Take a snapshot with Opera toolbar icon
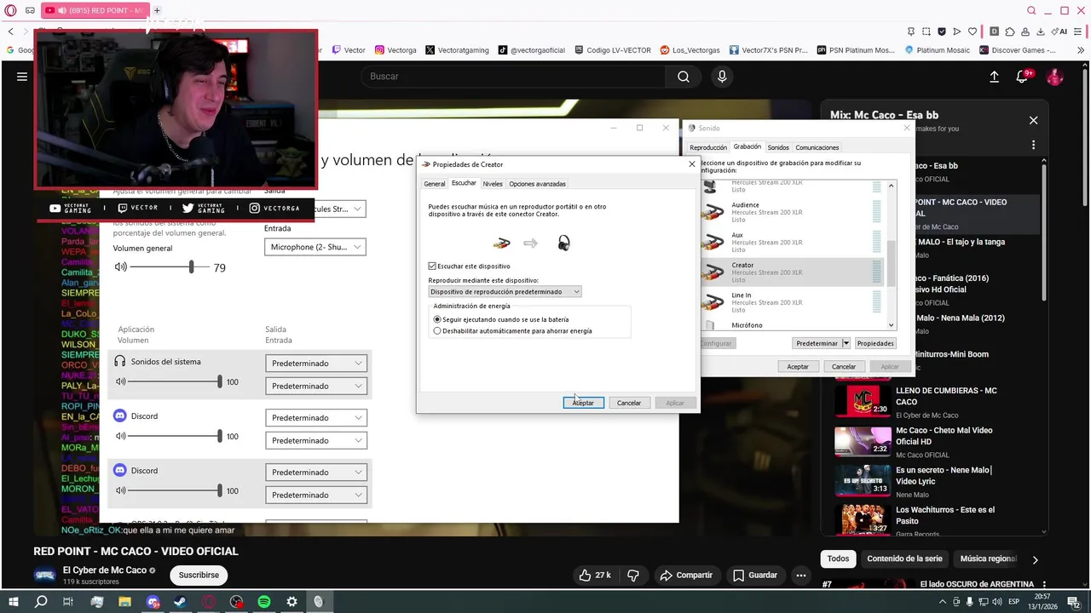This screenshot has width=1091, height=613. [x=927, y=32]
